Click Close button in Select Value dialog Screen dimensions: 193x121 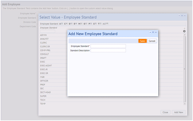pos(165,112)
